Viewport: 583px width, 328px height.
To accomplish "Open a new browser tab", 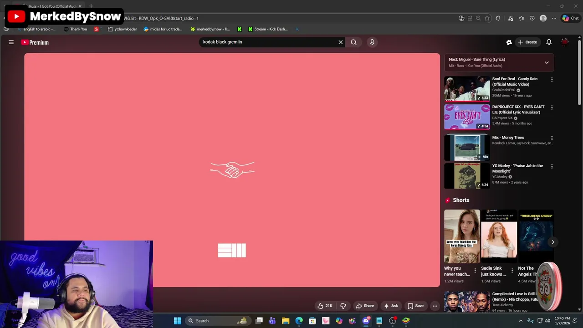I will [91, 6].
